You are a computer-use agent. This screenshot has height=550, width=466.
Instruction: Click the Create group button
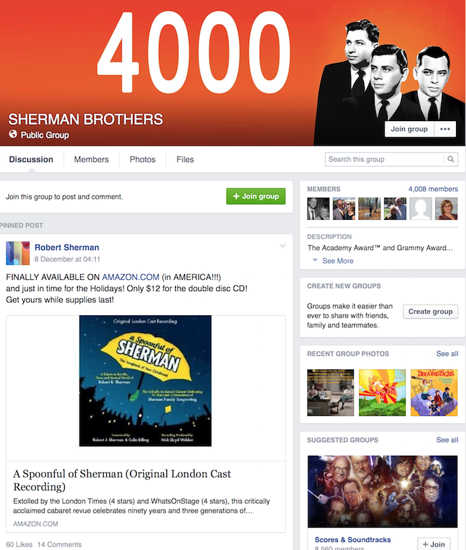click(431, 312)
